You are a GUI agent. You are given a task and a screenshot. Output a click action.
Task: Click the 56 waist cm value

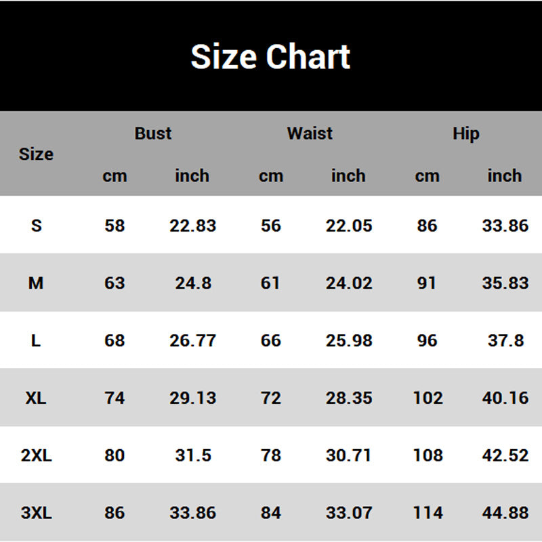coord(270,226)
